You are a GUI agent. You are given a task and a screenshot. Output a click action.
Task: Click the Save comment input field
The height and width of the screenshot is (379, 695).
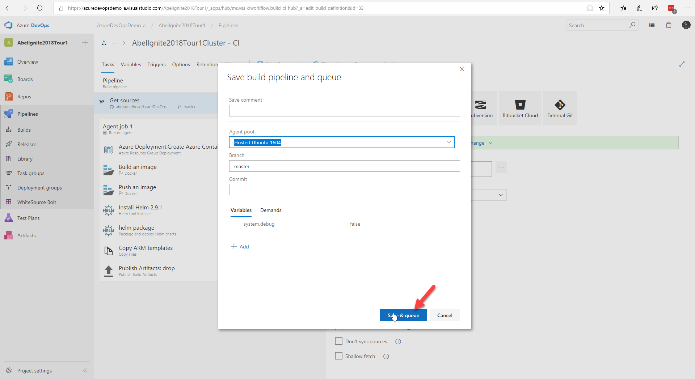pyautogui.click(x=344, y=111)
